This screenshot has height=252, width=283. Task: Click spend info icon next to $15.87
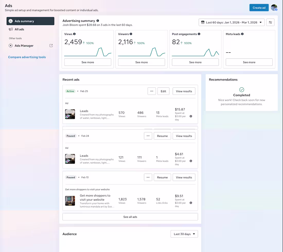[x=191, y=116]
